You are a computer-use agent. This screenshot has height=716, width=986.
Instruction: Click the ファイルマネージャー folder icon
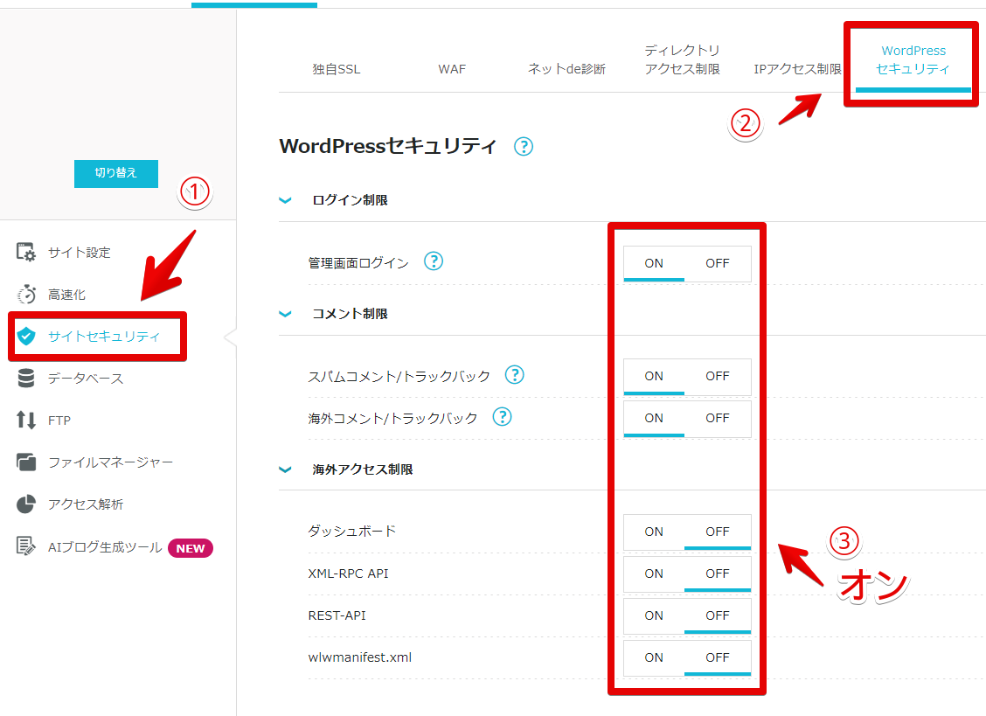25,462
